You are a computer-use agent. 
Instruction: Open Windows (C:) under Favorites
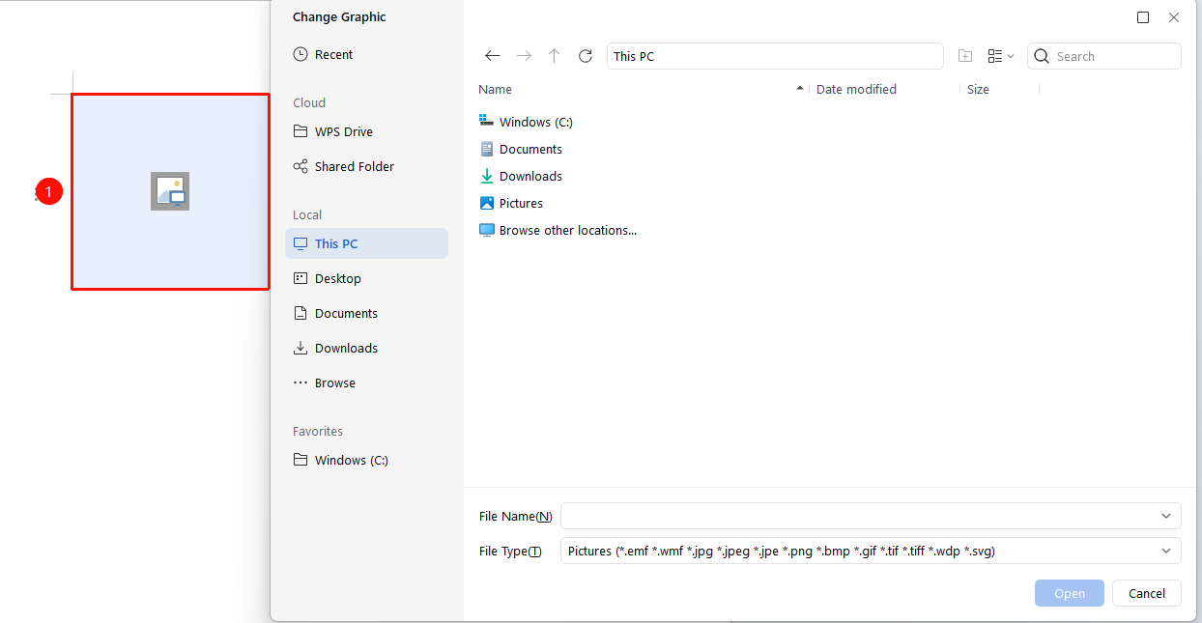pyautogui.click(x=366, y=460)
